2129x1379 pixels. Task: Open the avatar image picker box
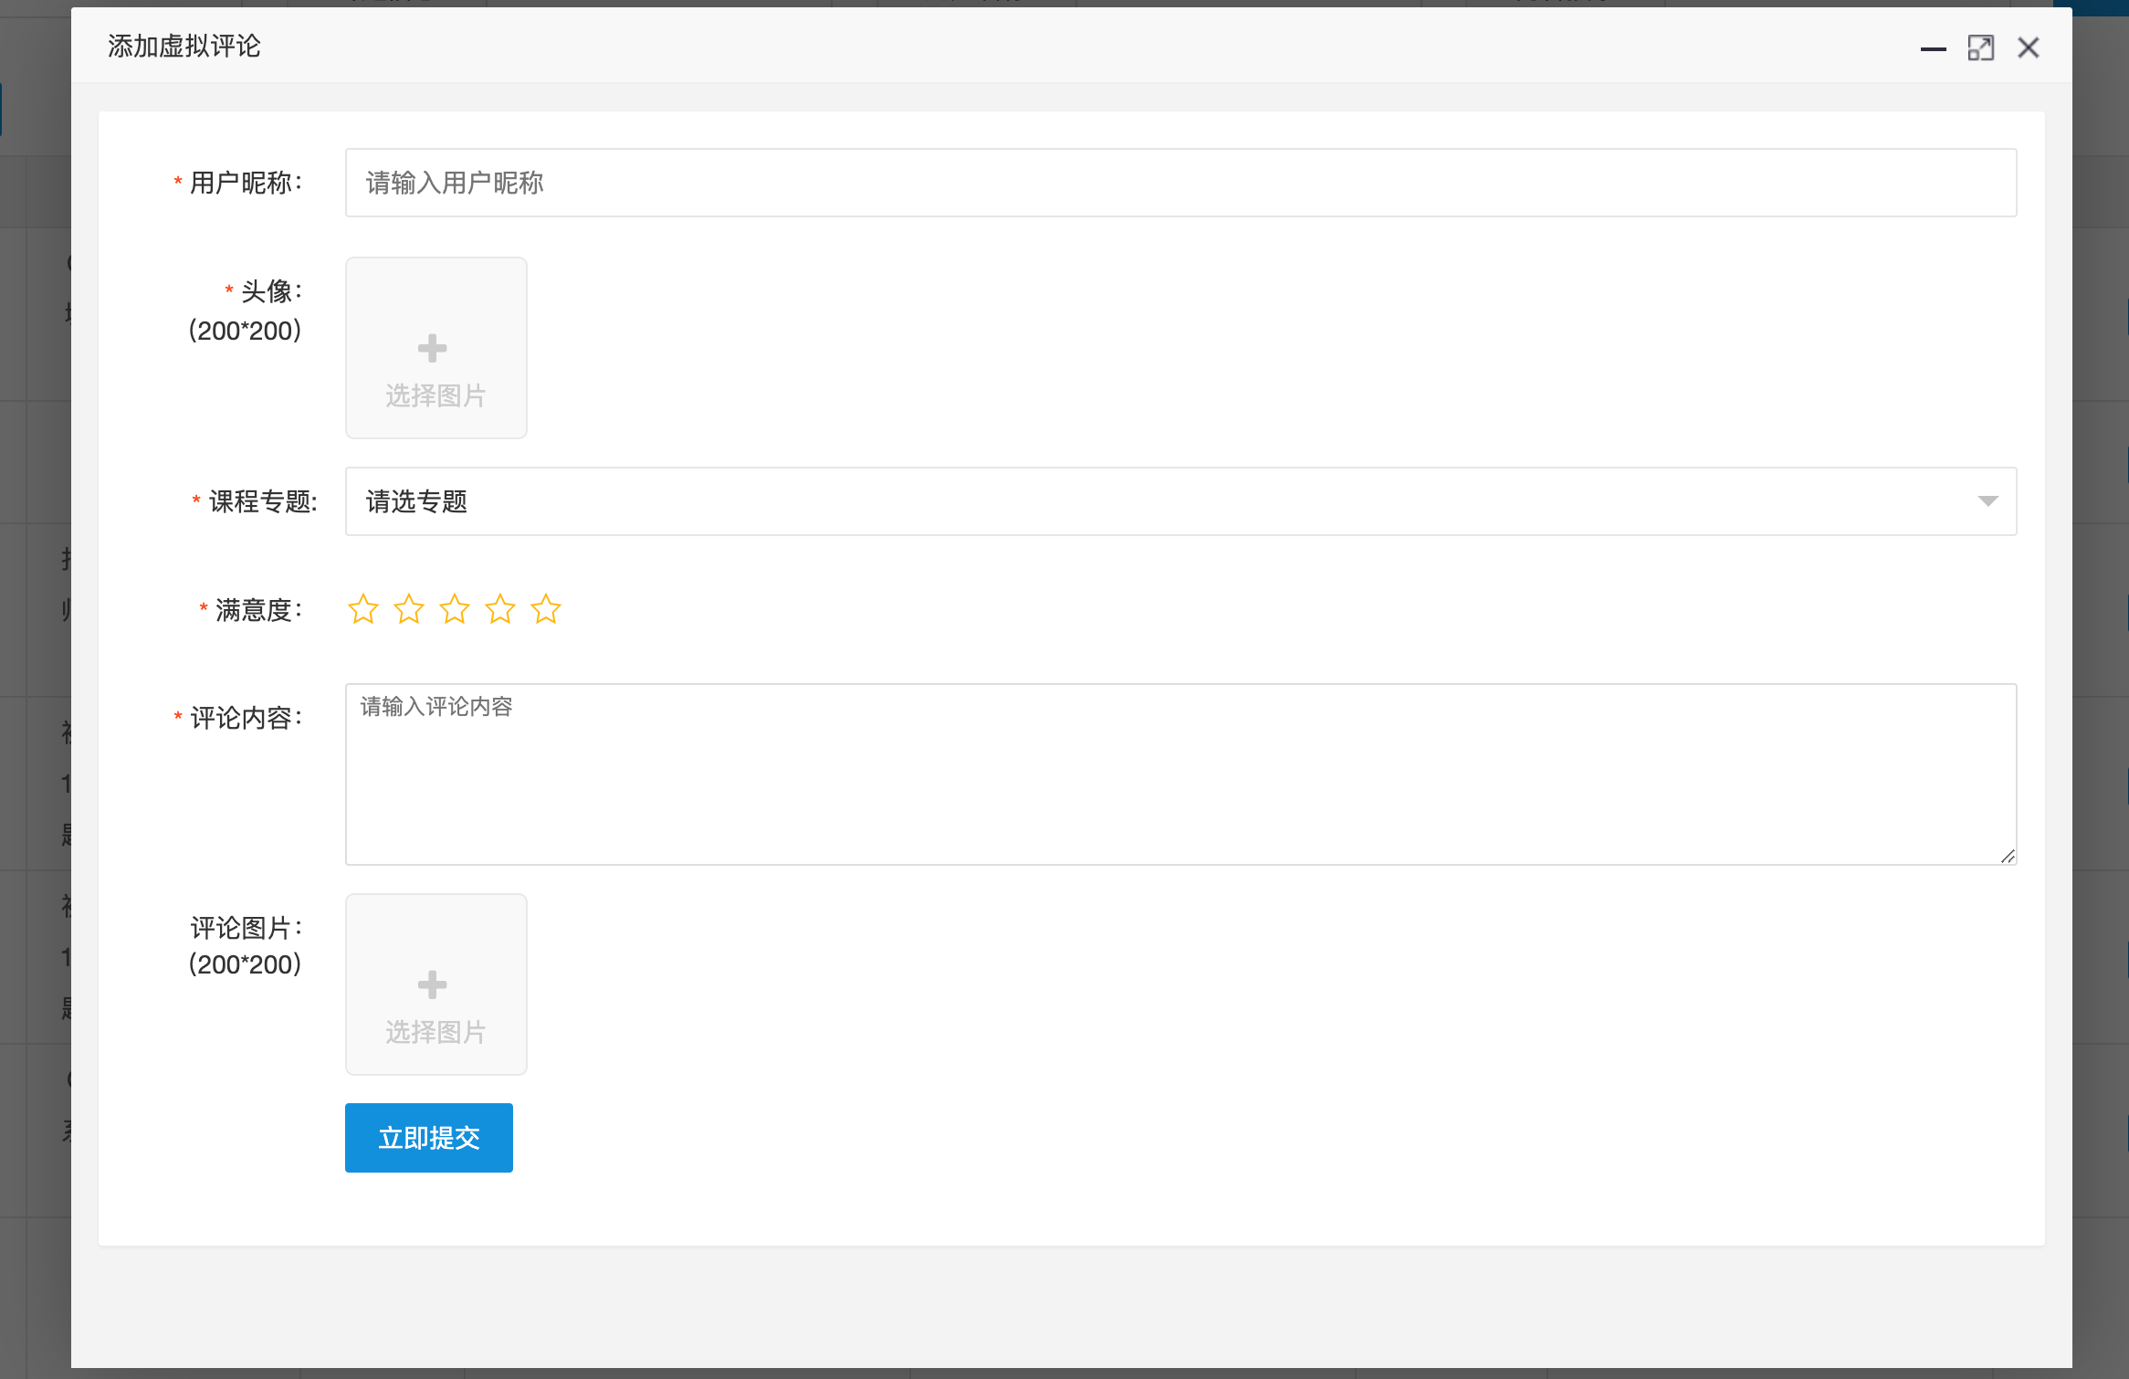[x=436, y=348]
